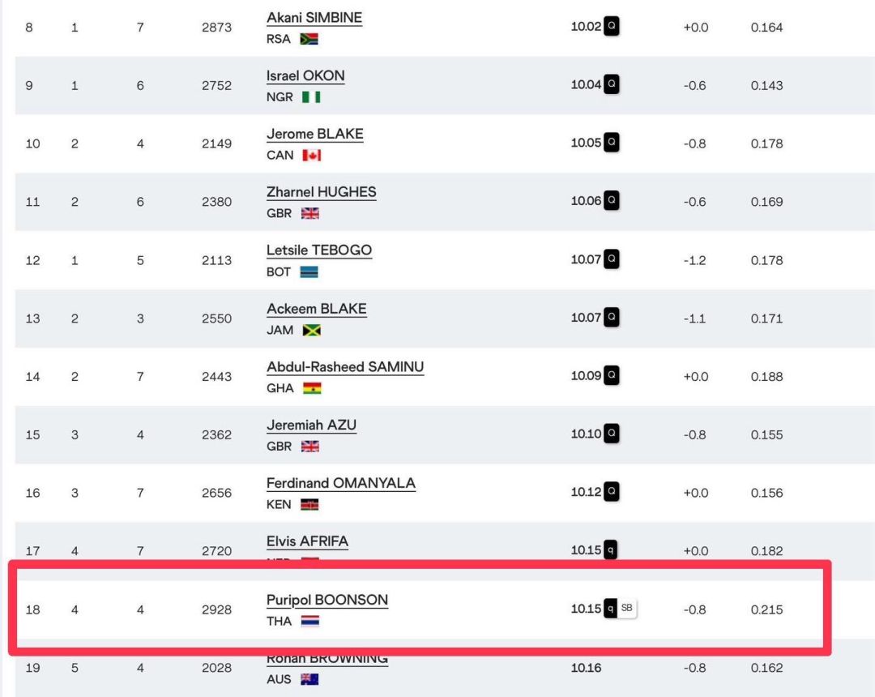Click the Jamaica flag next to JAM
875x697 pixels.
[312, 331]
